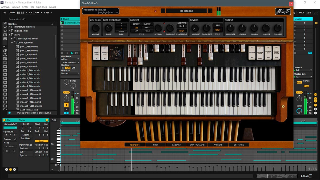Click the Reverb amount knob
The height and width of the screenshot is (180, 320).
click(195, 28)
